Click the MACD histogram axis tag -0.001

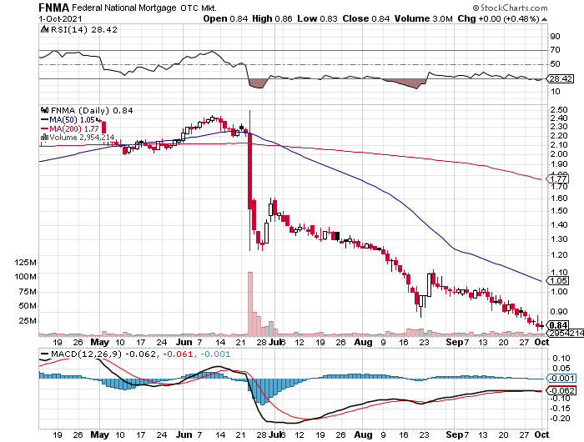tap(561, 379)
